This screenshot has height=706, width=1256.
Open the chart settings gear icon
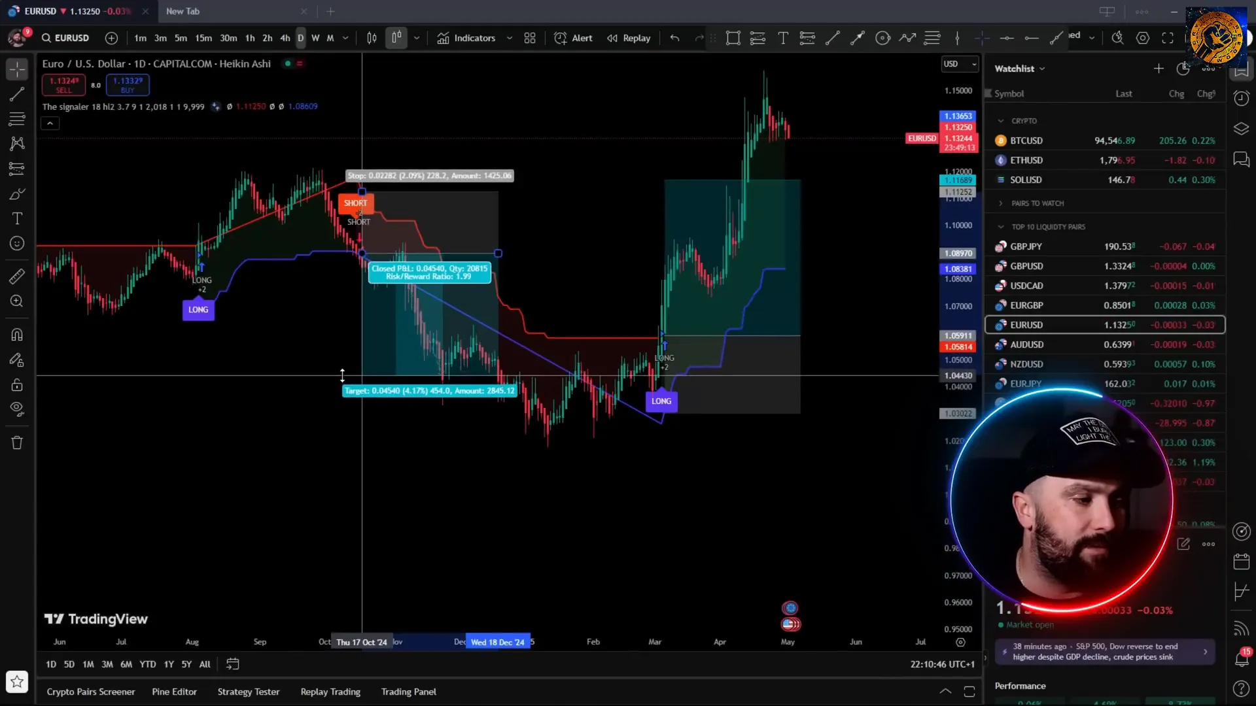[x=1143, y=38]
